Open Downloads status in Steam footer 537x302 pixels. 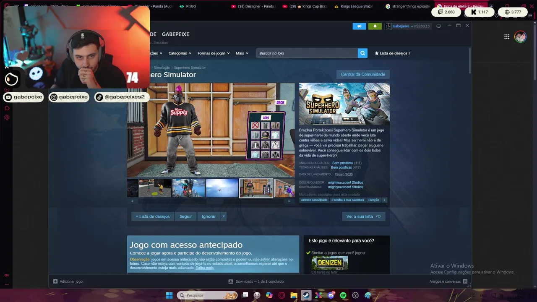(x=256, y=281)
